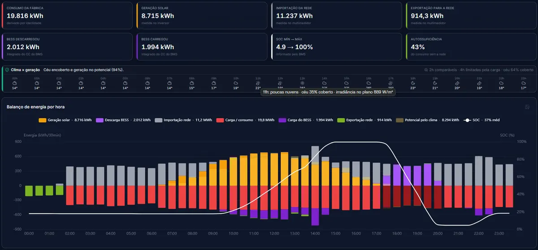The image size is (538, 250).
Task: Click the '00:00' x-axis label
Action: [x=29, y=233]
